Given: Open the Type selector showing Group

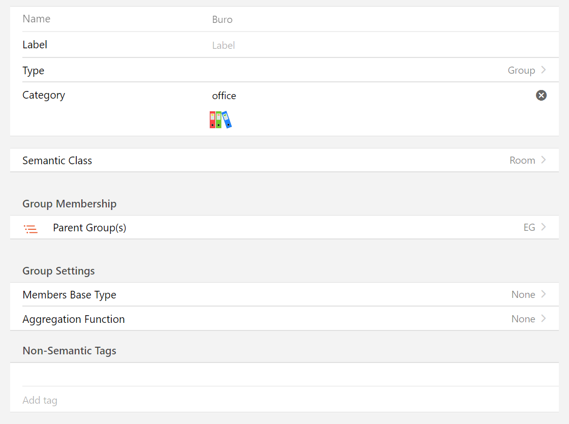Looking at the screenshot, I should click(x=521, y=71).
